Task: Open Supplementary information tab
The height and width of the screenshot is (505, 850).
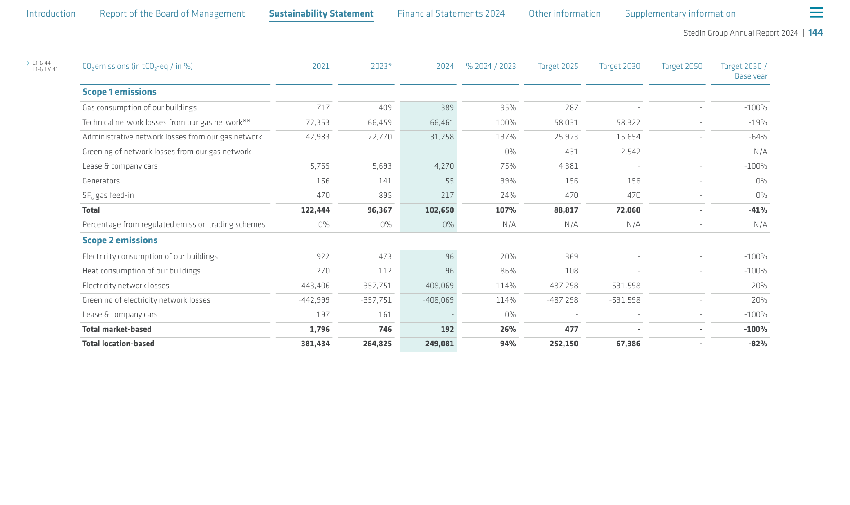Action: 680,14
